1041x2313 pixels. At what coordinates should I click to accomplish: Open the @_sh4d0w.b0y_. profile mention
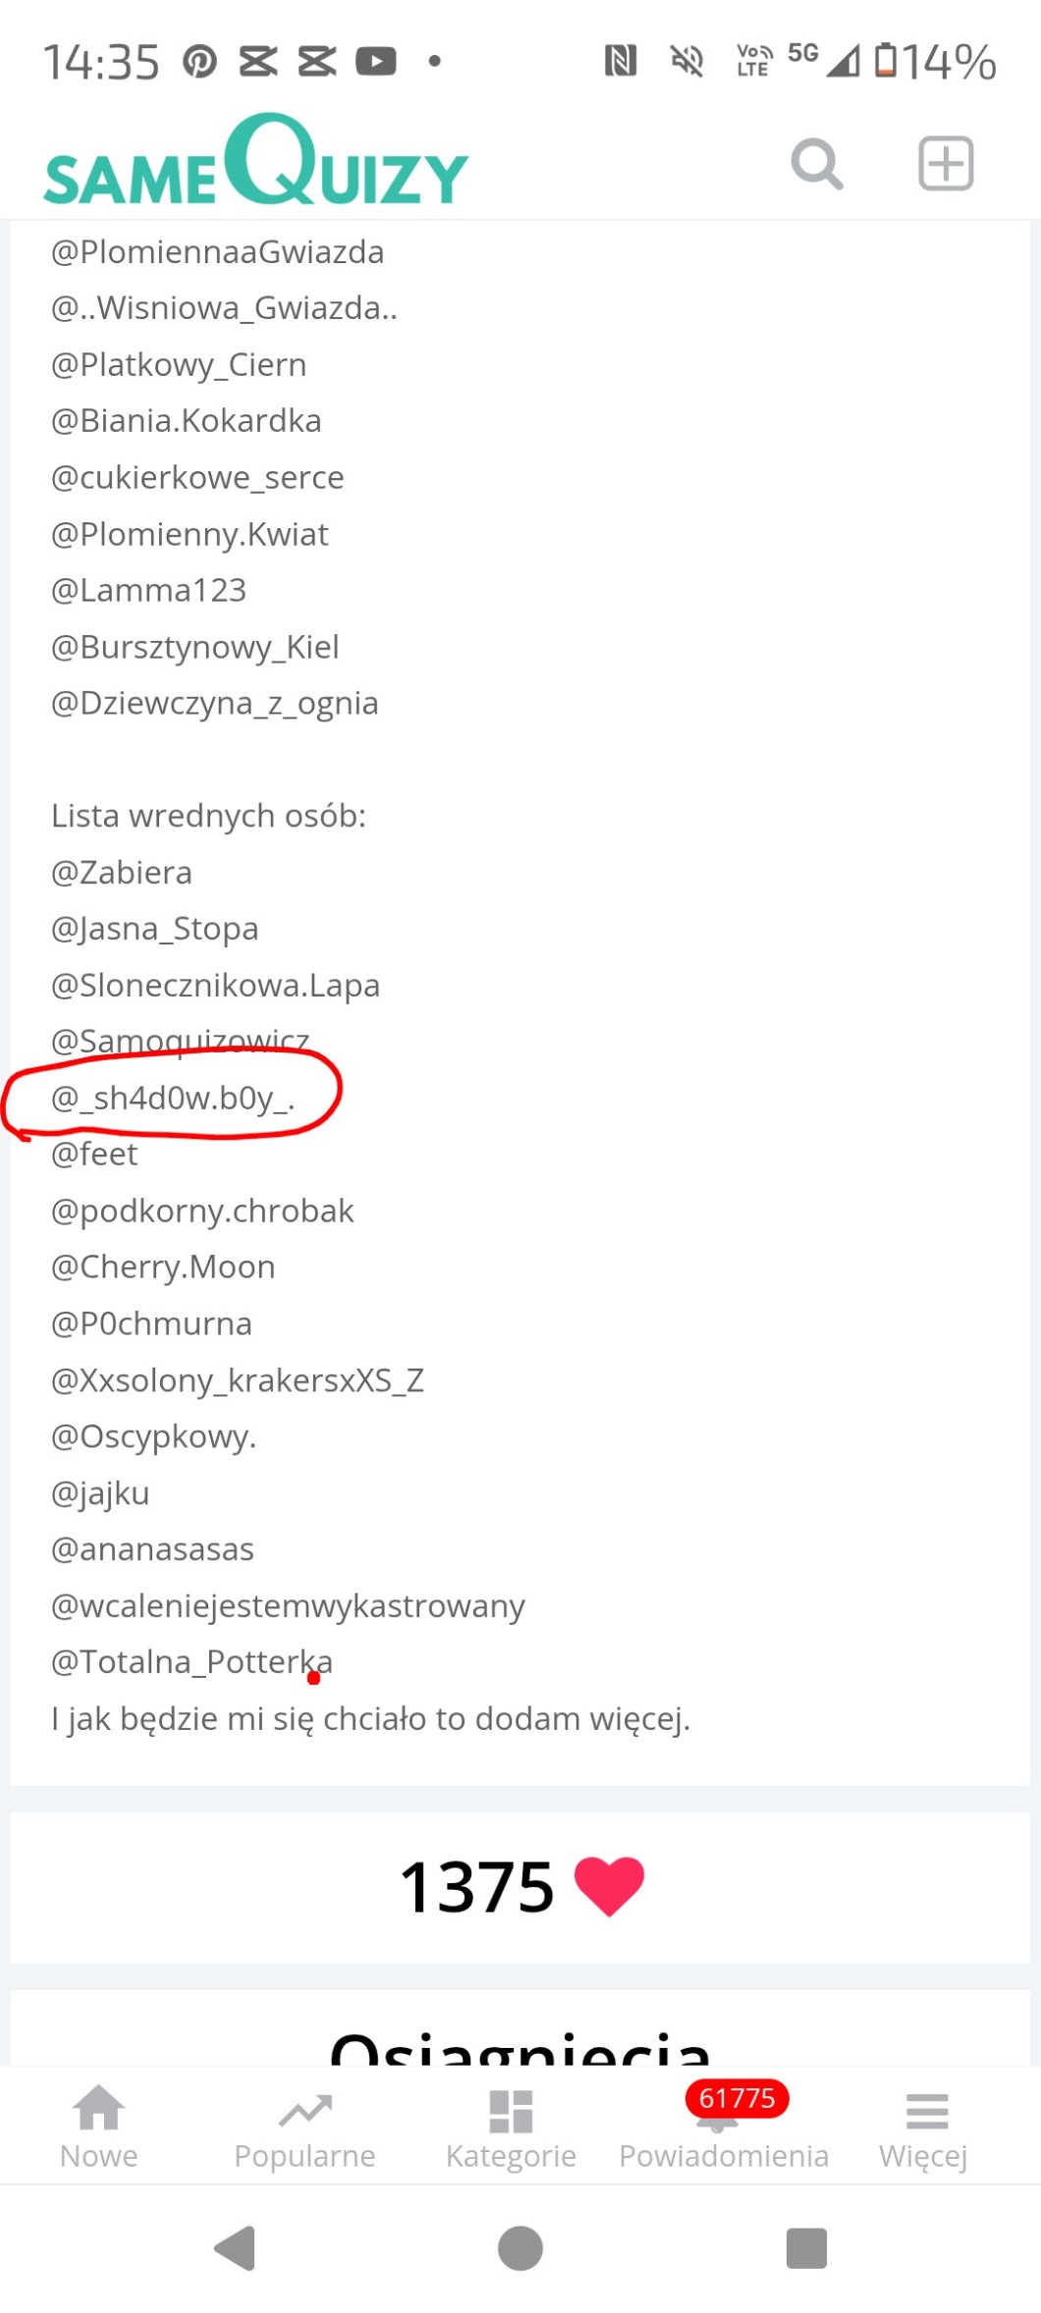173,1098
